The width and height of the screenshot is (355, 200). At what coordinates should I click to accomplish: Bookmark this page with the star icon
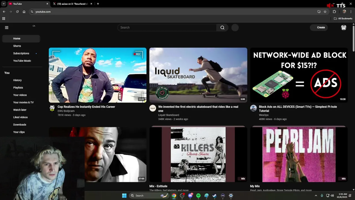click(x=325, y=12)
